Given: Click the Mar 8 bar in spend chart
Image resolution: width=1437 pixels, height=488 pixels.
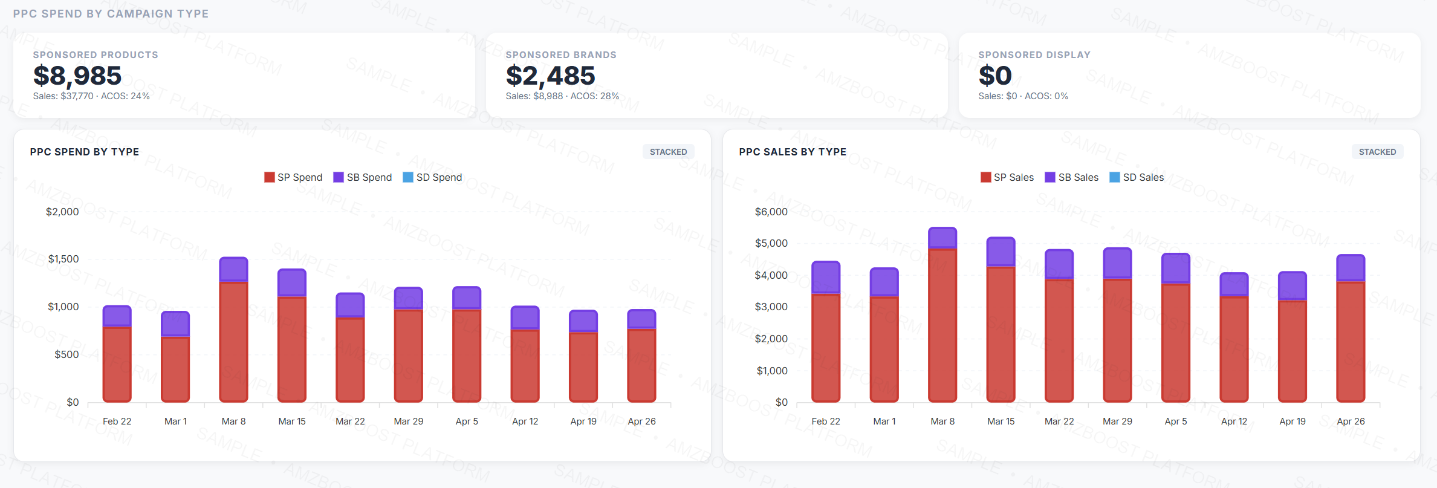Looking at the screenshot, I should click(233, 330).
